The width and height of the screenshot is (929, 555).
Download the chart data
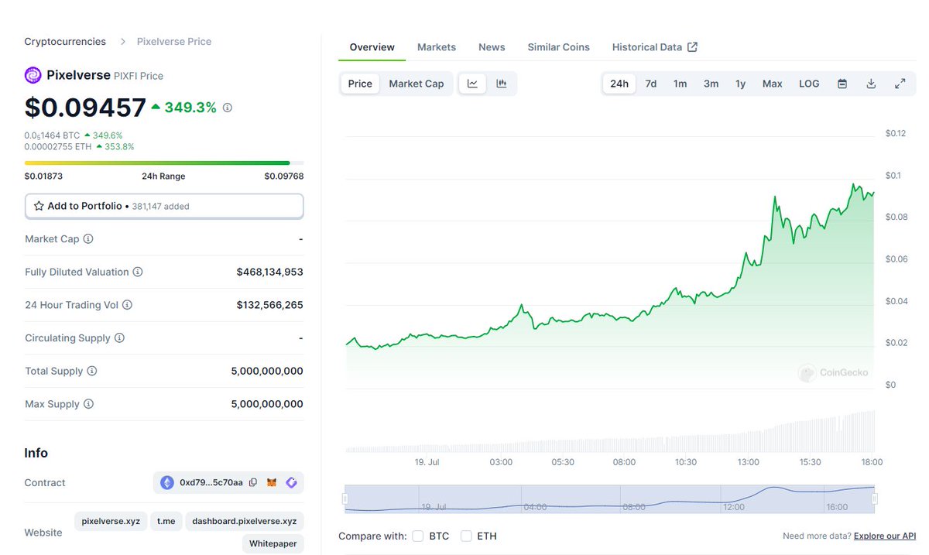[x=871, y=84]
